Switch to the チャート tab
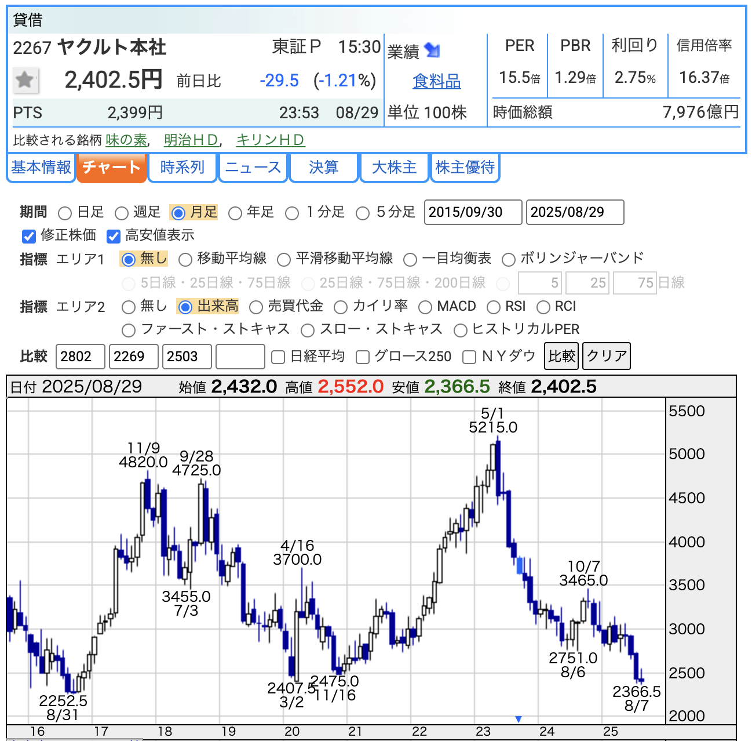This screenshot has height=741, width=752. point(112,168)
